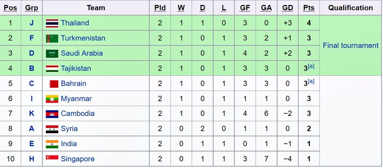Open the Thailand team link
The image size is (383, 168).
75,23
